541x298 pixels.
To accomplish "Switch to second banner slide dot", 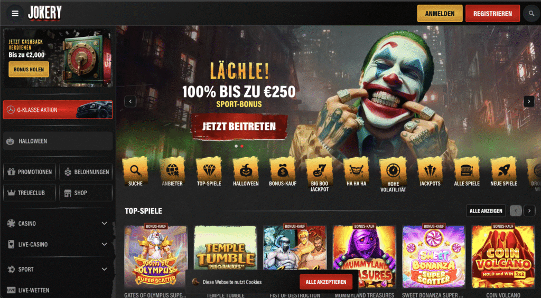I will [242, 146].
